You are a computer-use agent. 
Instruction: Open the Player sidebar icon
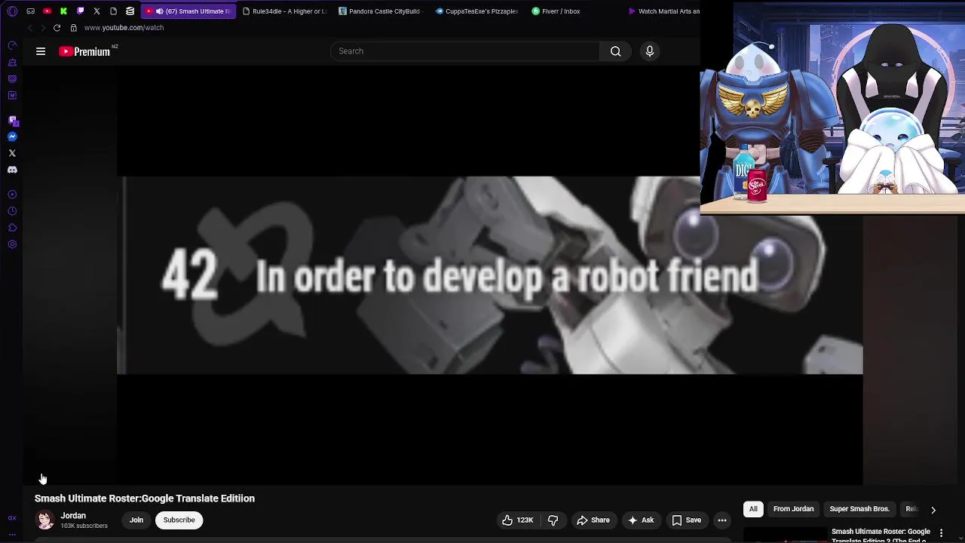pyautogui.click(x=12, y=195)
